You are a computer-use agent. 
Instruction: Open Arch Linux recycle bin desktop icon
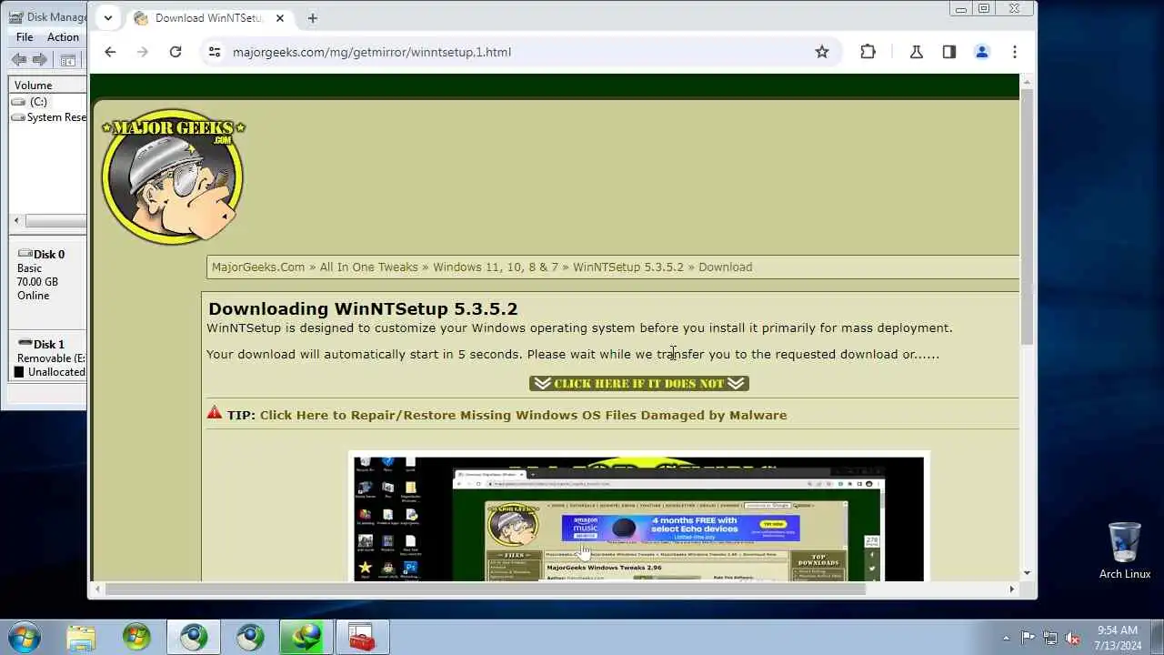pos(1125,550)
